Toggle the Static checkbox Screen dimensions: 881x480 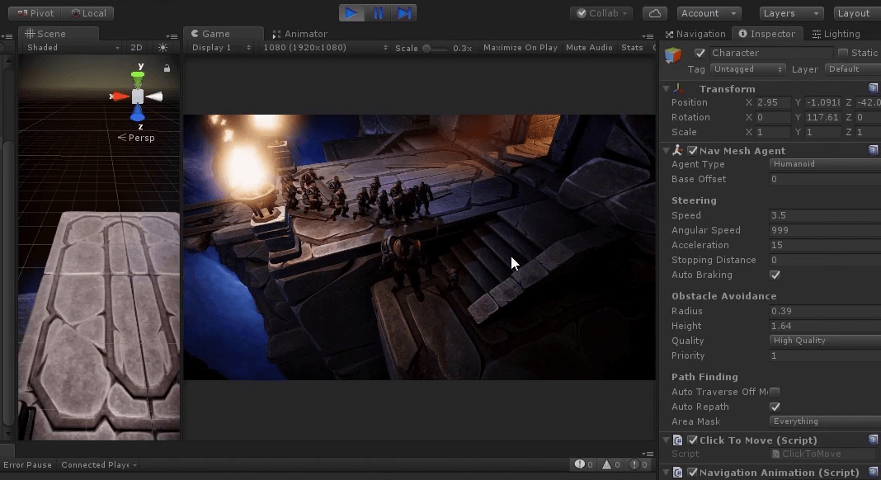843,53
